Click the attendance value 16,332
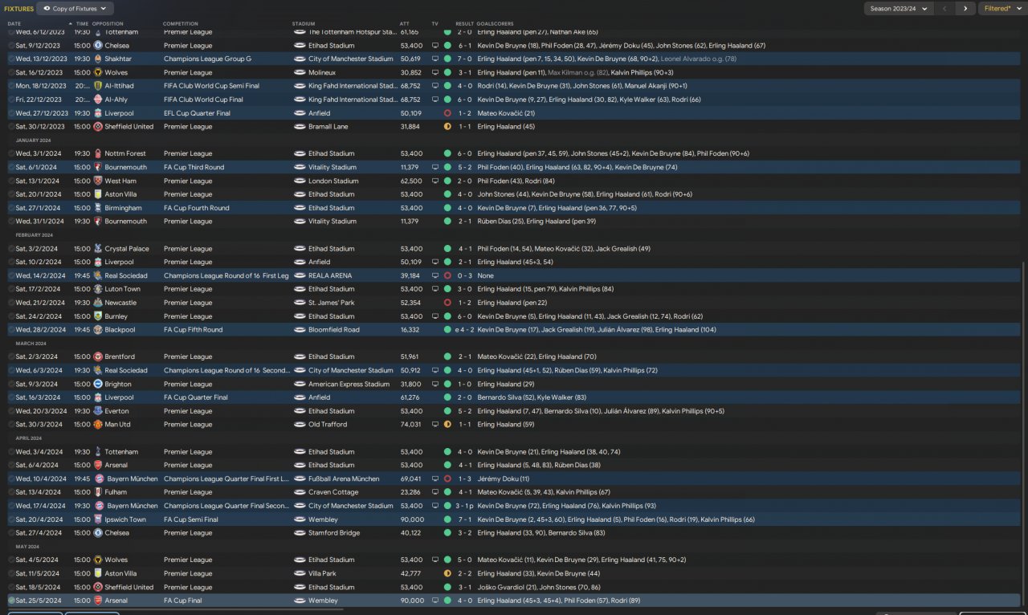 pyautogui.click(x=411, y=330)
